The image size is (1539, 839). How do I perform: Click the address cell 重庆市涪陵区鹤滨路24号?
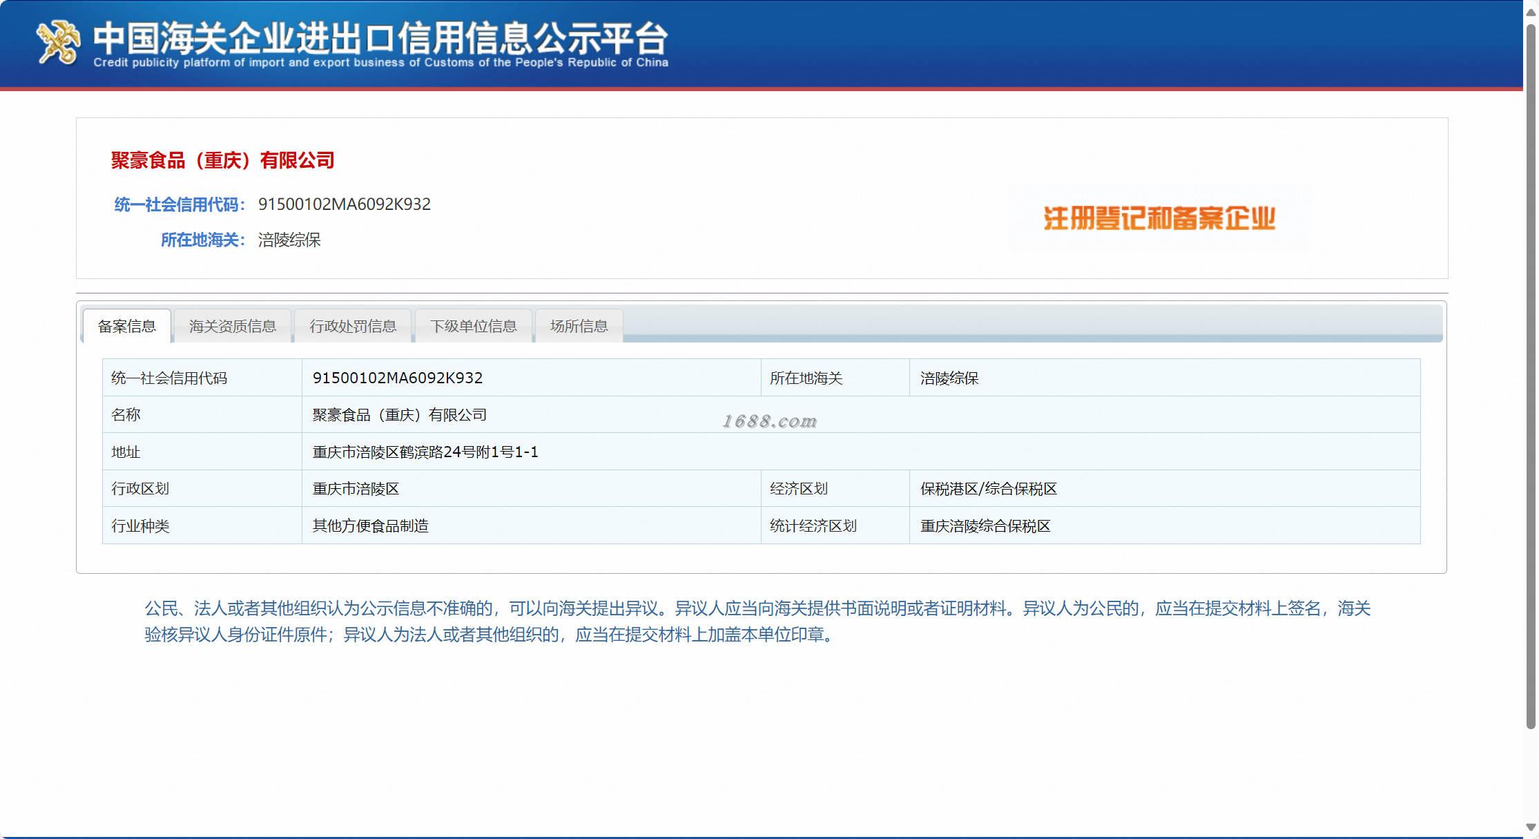(425, 452)
